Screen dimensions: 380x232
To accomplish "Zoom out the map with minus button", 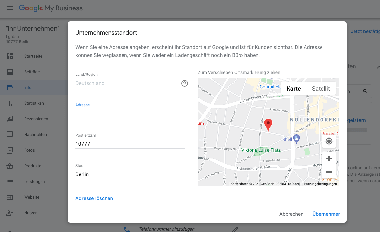I will pyautogui.click(x=329, y=172).
